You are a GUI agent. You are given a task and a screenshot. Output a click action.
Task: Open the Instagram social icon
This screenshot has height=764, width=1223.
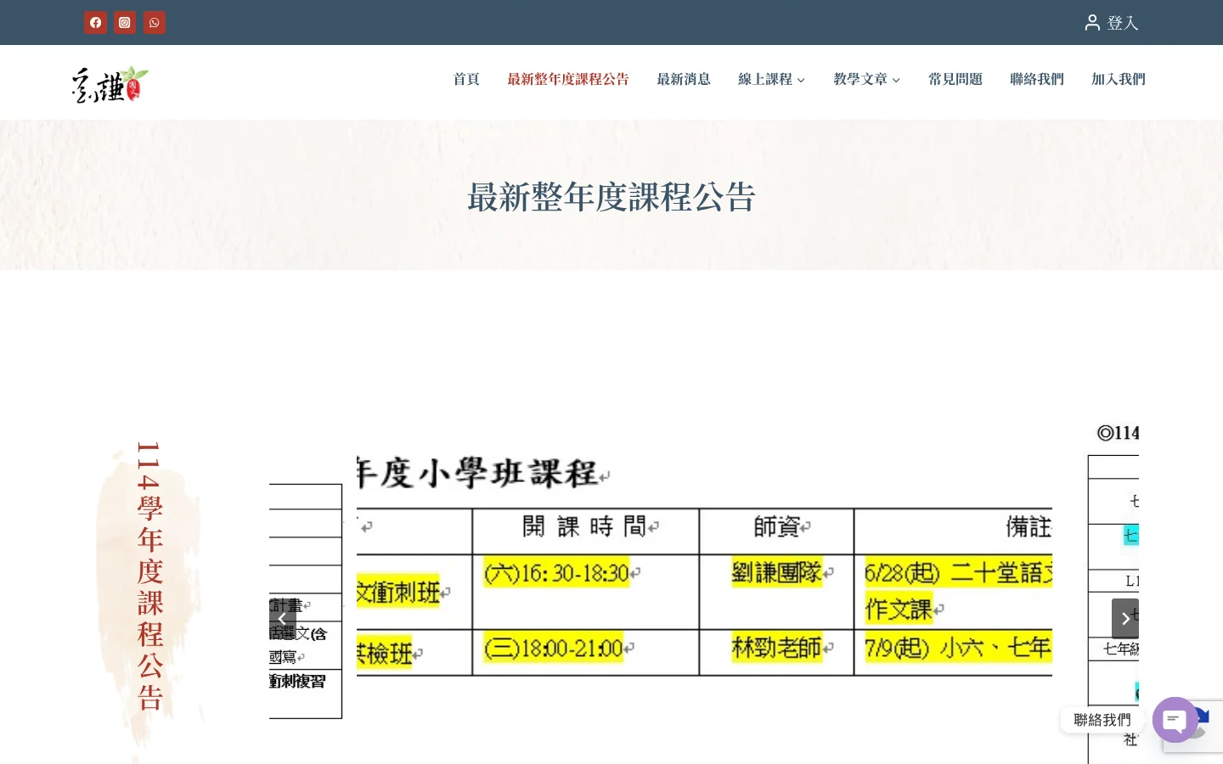click(x=125, y=22)
